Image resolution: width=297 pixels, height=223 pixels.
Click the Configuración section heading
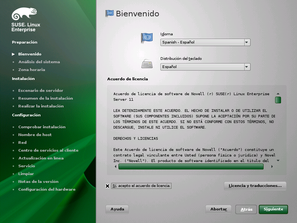[x=26, y=115]
